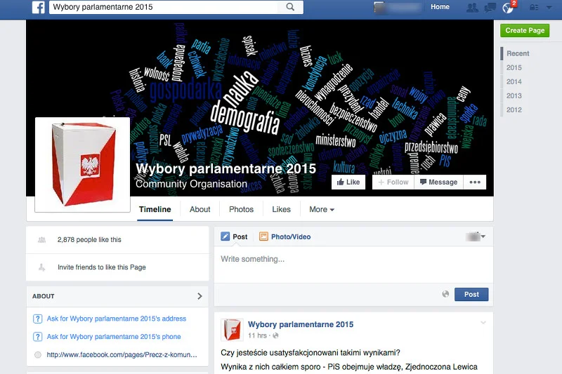Jump to Recent in the timeline navigator
This screenshot has width=562, height=374.
(x=518, y=53)
